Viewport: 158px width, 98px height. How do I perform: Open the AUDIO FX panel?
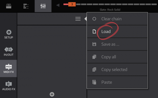[9, 86]
